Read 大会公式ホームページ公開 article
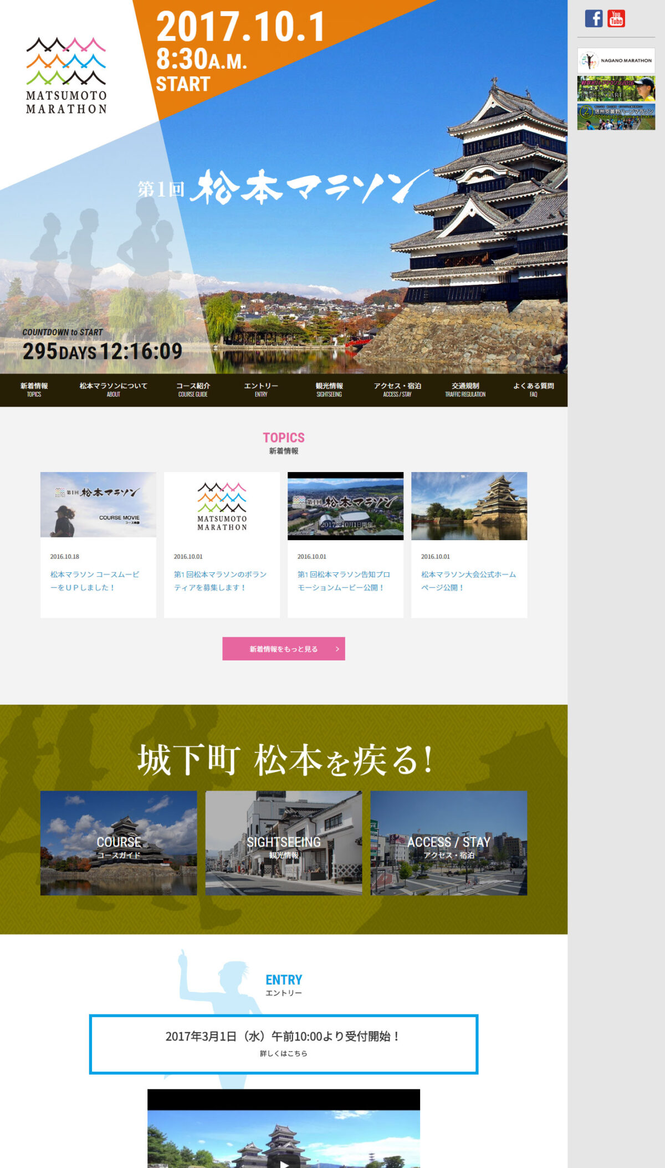This screenshot has width=665, height=1168. click(x=468, y=581)
